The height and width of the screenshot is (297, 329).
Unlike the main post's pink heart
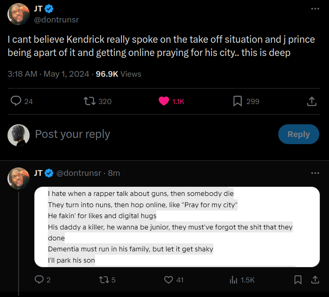click(x=164, y=101)
